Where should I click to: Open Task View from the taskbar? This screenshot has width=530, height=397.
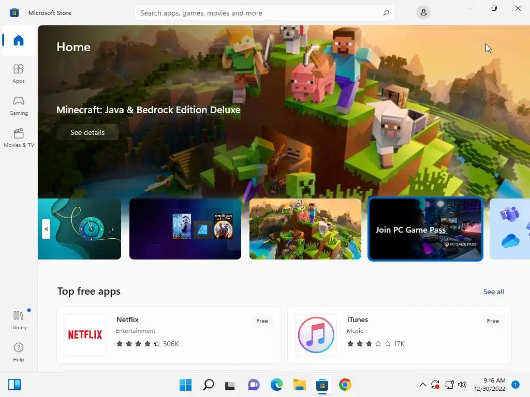click(230, 385)
